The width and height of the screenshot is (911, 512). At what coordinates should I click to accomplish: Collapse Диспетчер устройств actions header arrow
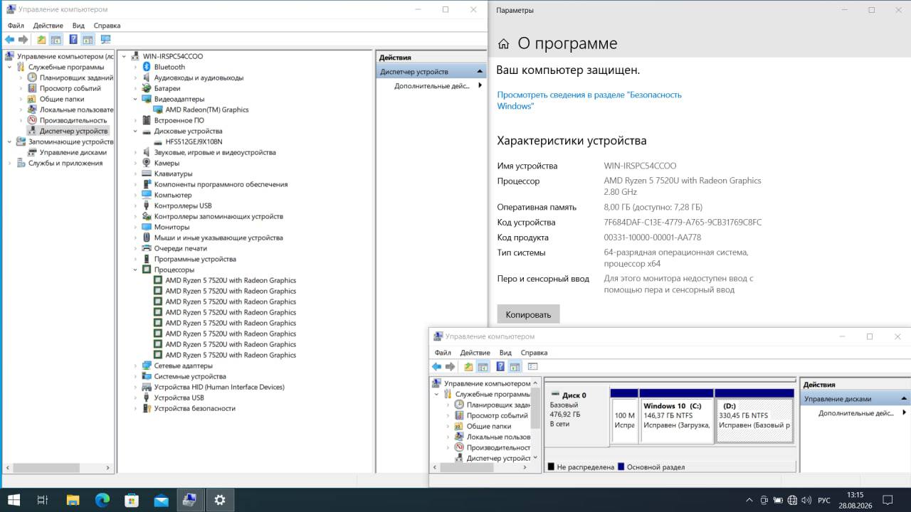point(480,72)
